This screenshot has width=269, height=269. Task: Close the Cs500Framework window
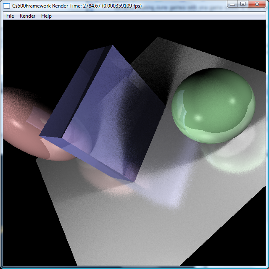(257, 4)
